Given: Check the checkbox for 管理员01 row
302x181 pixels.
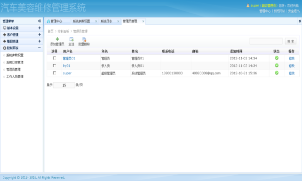Looking at the screenshot, I should click(54, 58).
